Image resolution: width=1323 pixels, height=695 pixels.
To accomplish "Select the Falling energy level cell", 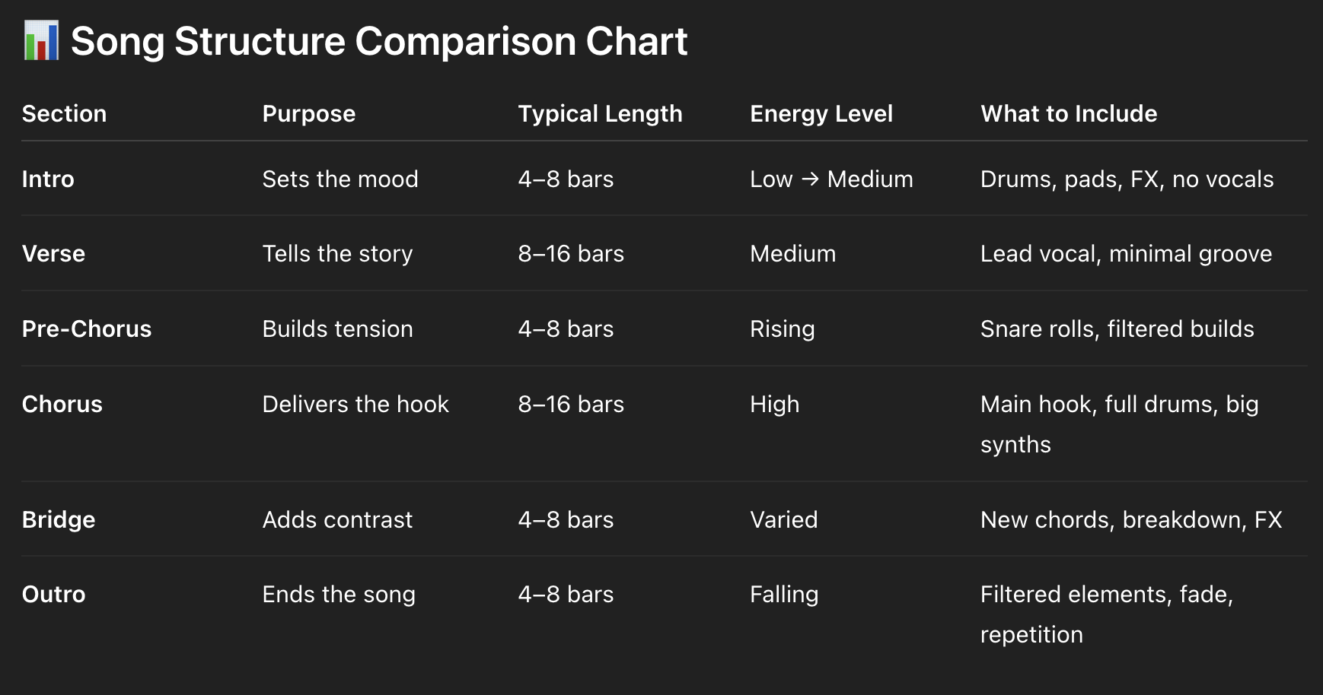I will coord(783,595).
